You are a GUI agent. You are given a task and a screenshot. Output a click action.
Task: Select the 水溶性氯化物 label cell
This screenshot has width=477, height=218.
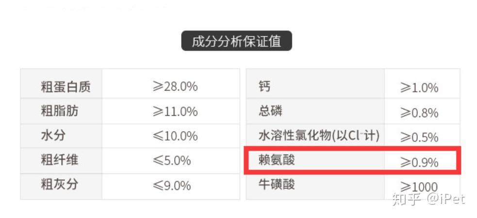(319, 136)
